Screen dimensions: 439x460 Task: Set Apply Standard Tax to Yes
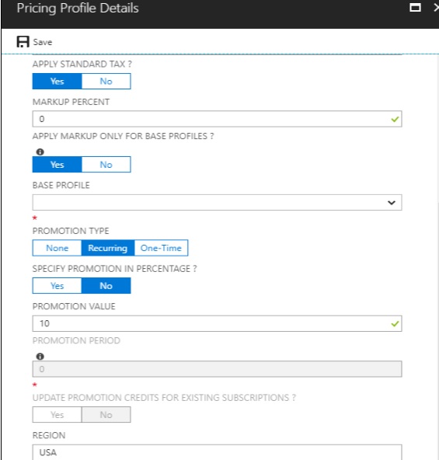(x=57, y=82)
